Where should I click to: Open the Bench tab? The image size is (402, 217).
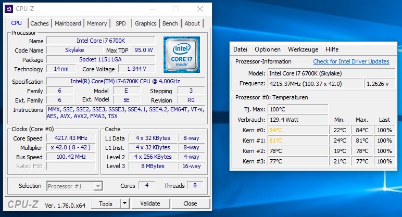point(170,23)
